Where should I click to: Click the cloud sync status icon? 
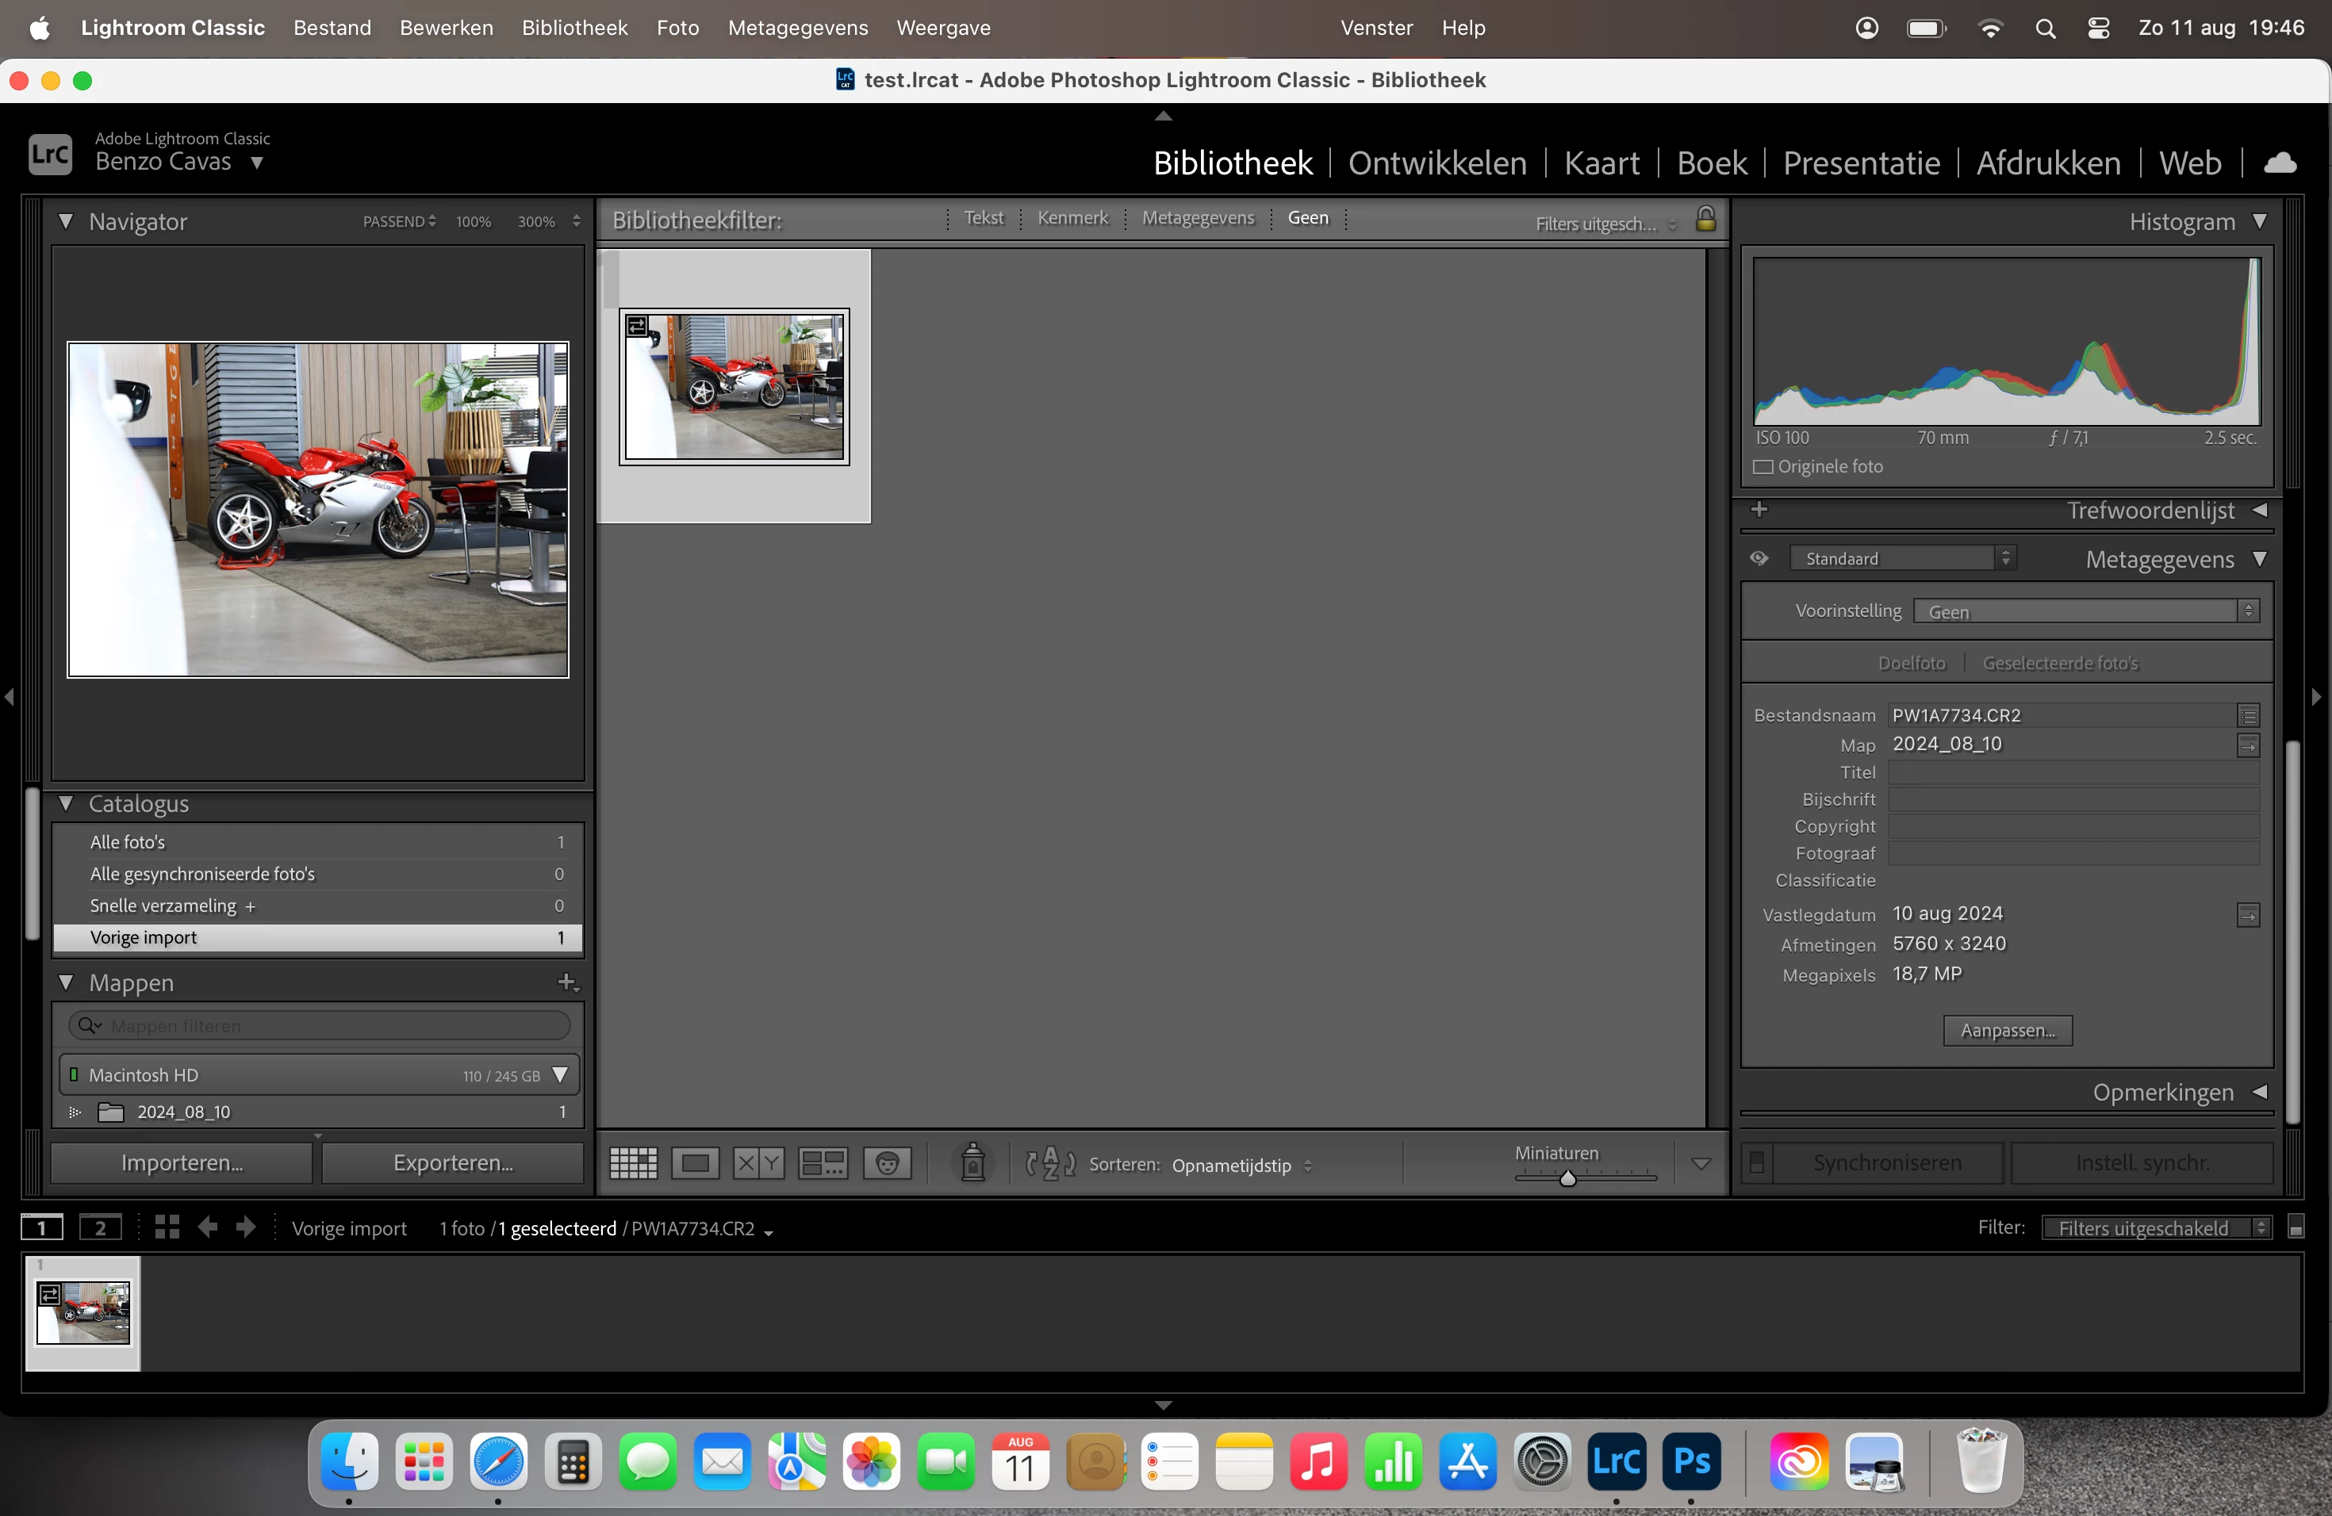pos(2280,163)
